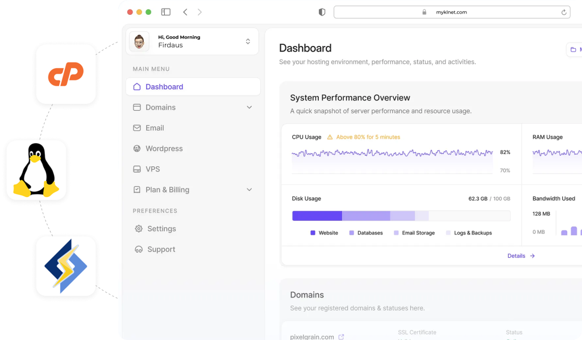Expand the Domains submenu chevron
Image resolution: width=582 pixels, height=340 pixels.
[250, 107]
